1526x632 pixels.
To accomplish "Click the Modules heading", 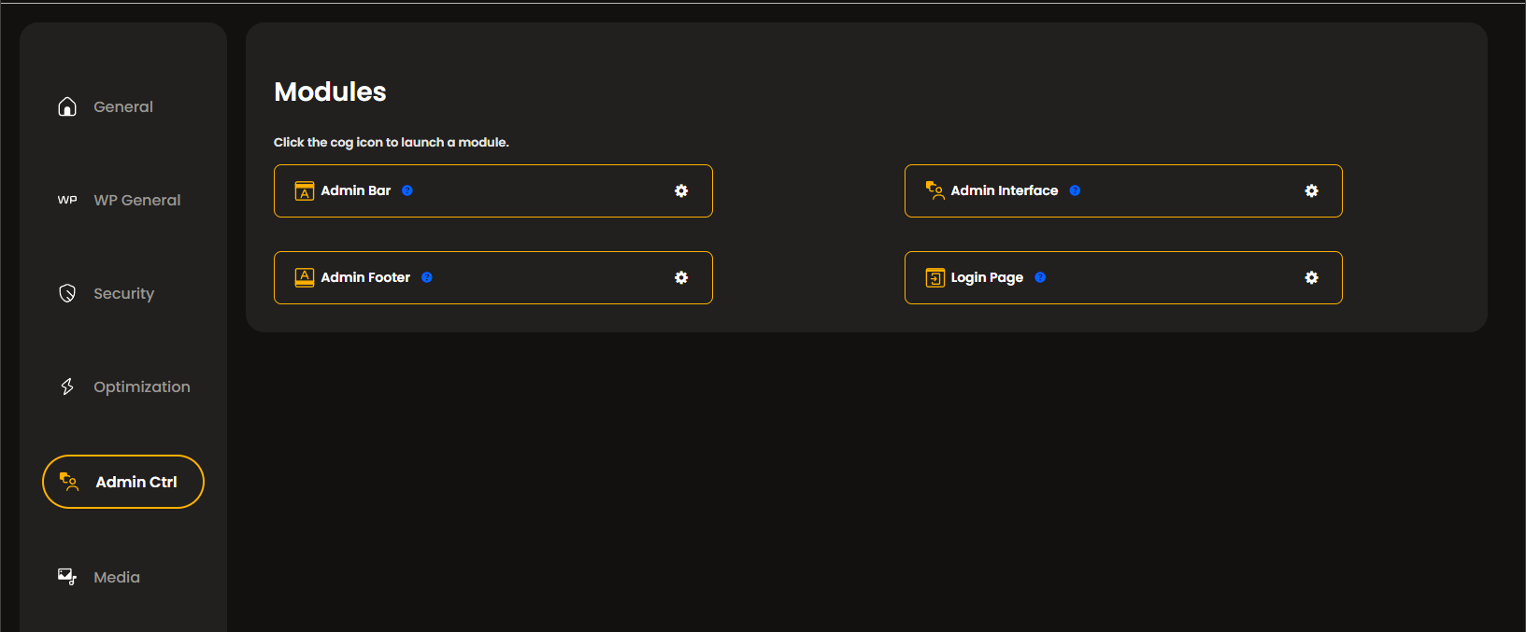I will 330,91.
